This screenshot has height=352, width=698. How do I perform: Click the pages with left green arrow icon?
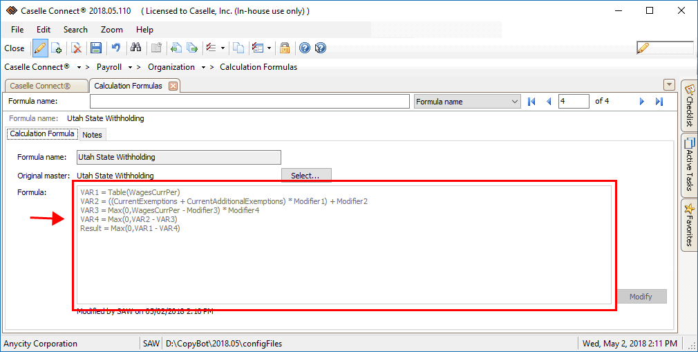coord(176,48)
